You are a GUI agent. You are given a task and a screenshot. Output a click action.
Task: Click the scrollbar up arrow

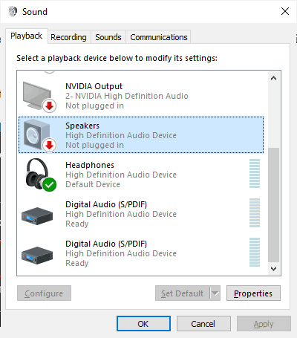(x=273, y=78)
